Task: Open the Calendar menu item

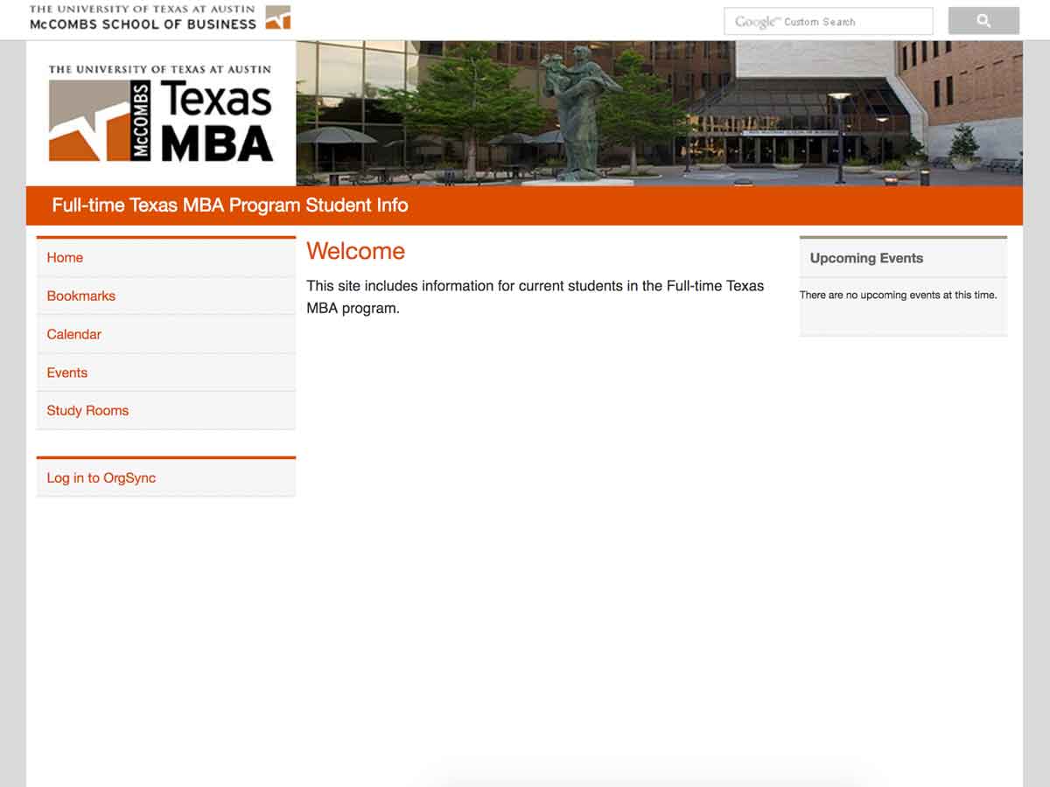Action: point(166,335)
